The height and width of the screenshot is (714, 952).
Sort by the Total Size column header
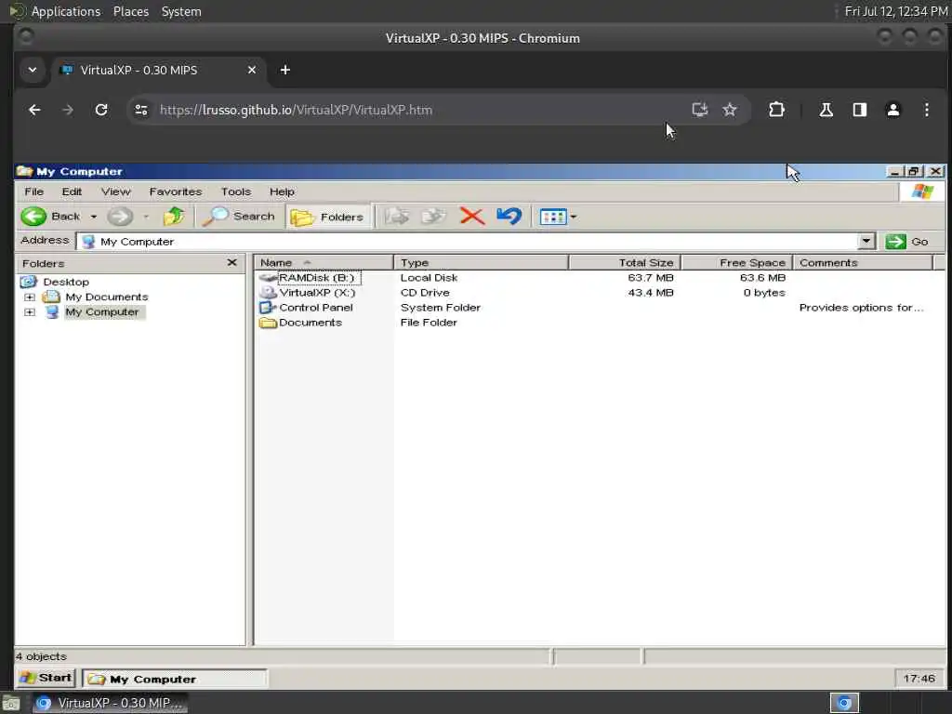tap(624, 262)
